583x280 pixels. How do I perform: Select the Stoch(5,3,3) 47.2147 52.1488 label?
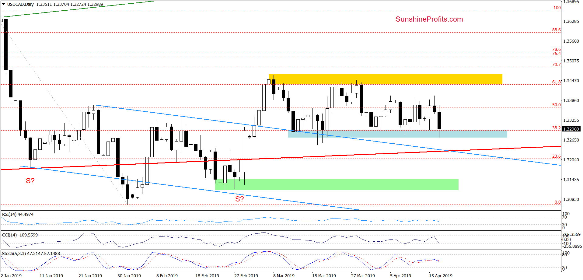[x=31, y=254]
